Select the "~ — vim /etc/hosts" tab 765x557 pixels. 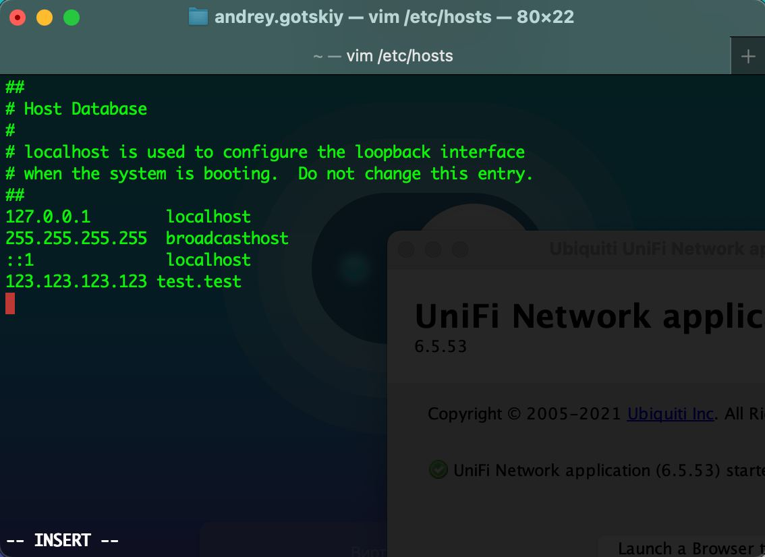382,56
